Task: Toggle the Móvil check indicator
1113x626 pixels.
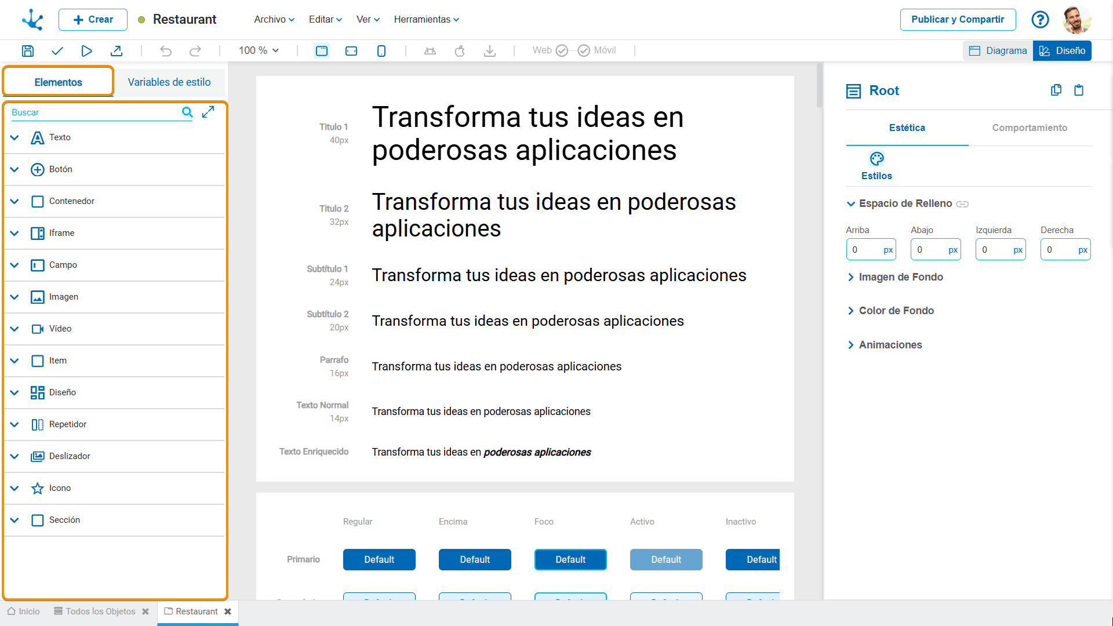Action: (x=584, y=50)
